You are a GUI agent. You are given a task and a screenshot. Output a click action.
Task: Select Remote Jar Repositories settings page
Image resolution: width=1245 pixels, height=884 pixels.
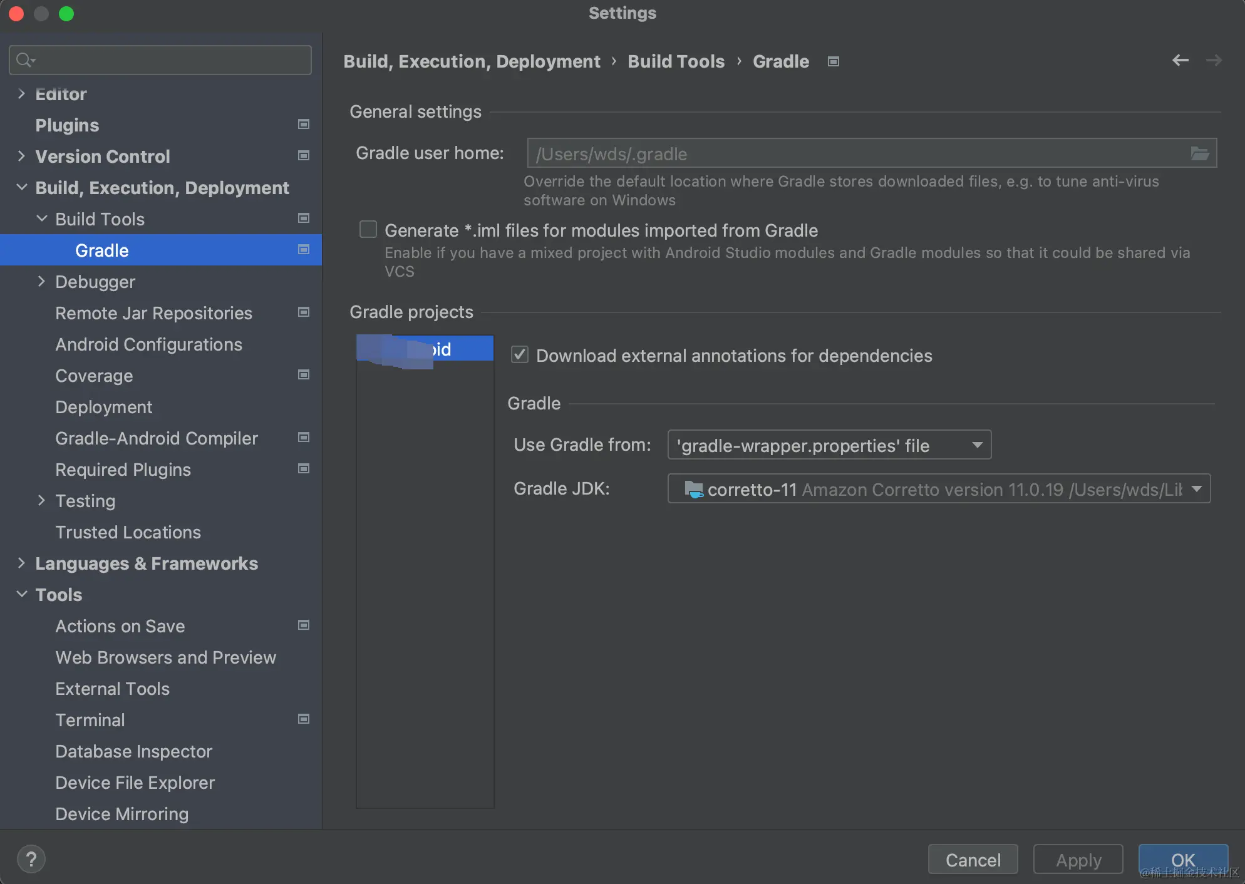coord(153,313)
